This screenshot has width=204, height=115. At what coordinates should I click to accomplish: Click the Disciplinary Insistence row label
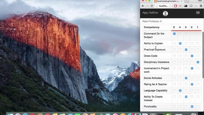[x=157, y=62]
